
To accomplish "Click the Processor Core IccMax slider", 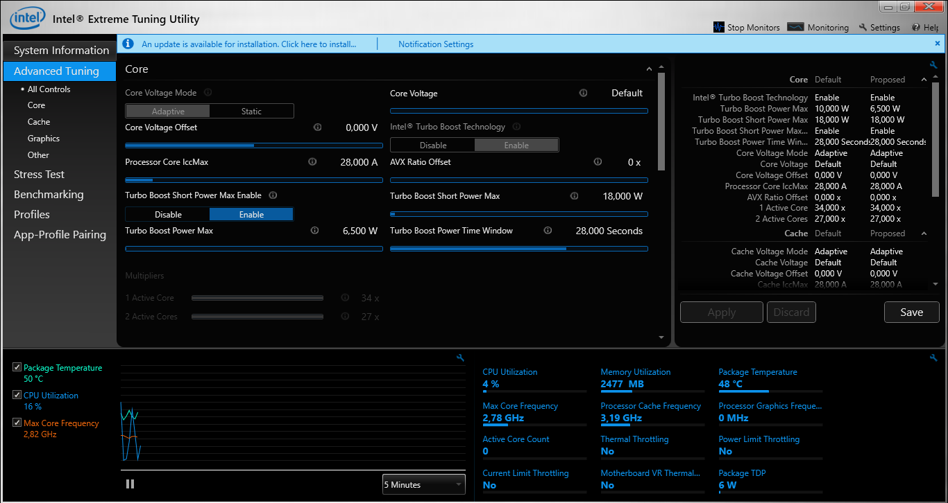I will pyautogui.click(x=254, y=180).
